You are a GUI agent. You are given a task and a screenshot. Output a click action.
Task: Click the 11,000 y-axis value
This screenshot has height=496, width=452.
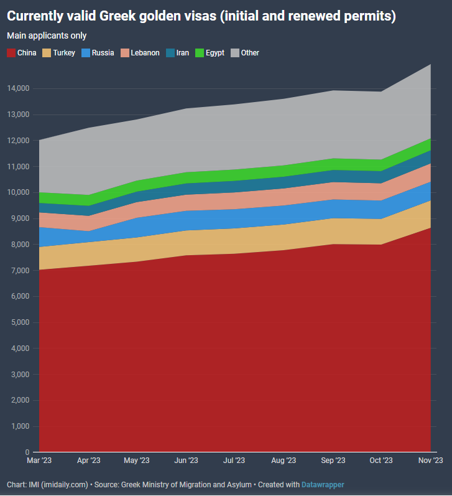pos(18,166)
